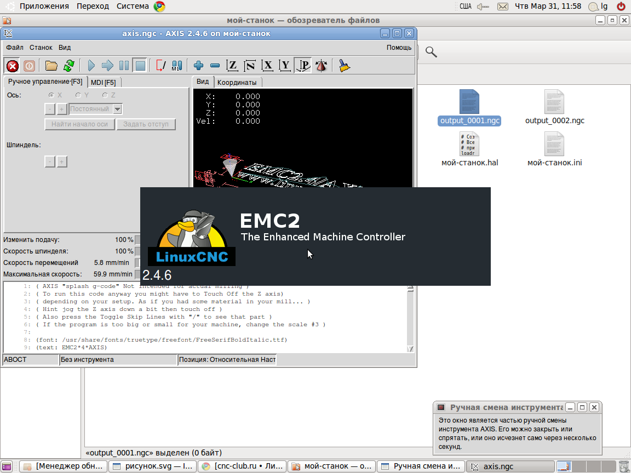The height and width of the screenshot is (473, 631).
Task: Click the axis jog plus button
Action: pos(61,109)
